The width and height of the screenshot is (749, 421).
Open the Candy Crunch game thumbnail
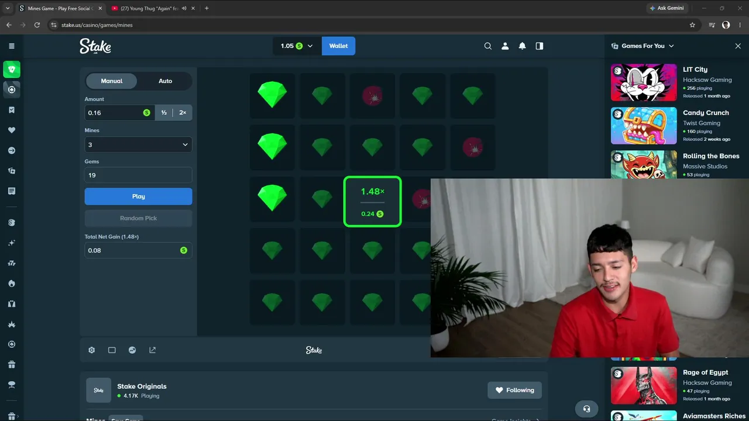644,126
